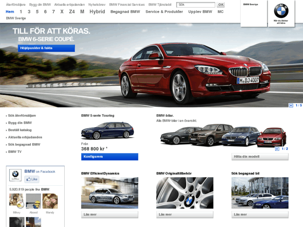Screen dimensions: 303x227
Task: Open the Begagnad BMW menu
Action: (x=125, y=12)
